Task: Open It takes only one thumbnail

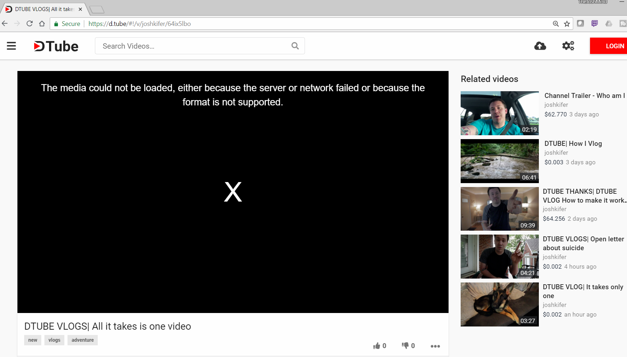Action: coord(500,304)
